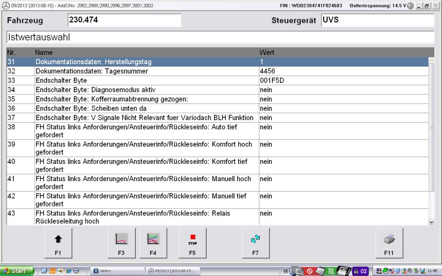The height and width of the screenshot is (276, 442).
Task: Select row Endschalter Byte: Kofferraumabtrennung gezogen
Action: tap(217, 99)
